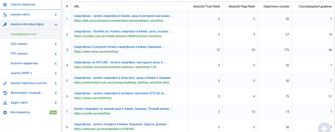Expand Анализ SERP`а submenu arrow
This screenshot has height=132, width=335.
(x=56, y=73)
